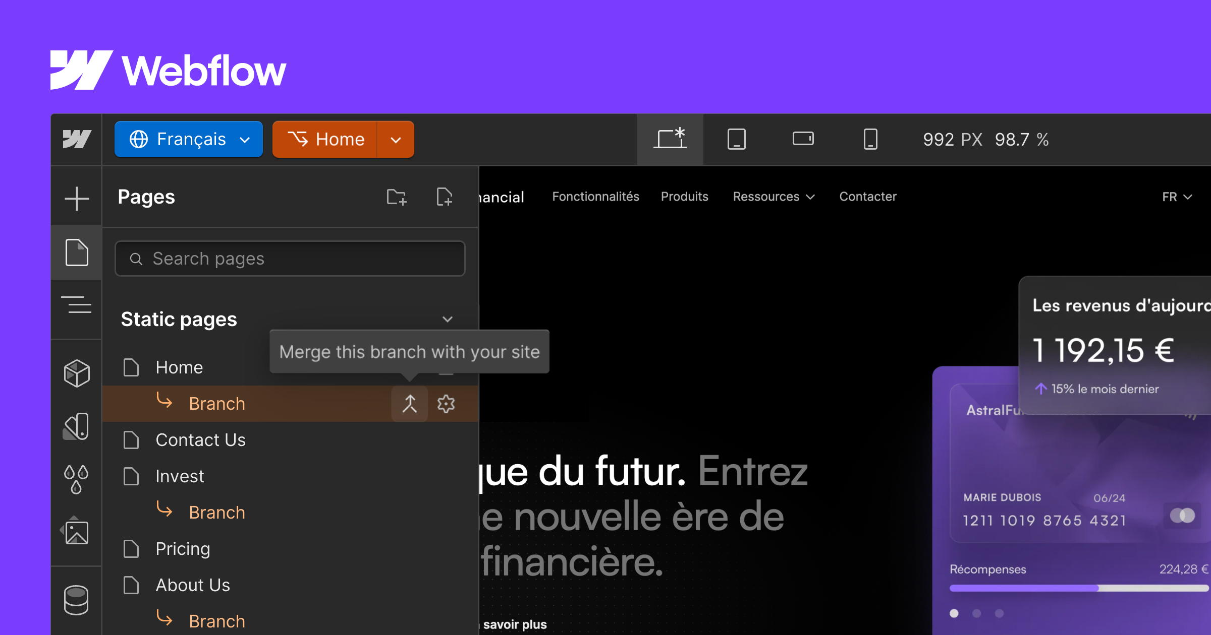Open the CMS Collections panel
This screenshot has width=1211, height=635.
click(x=77, y=600)
